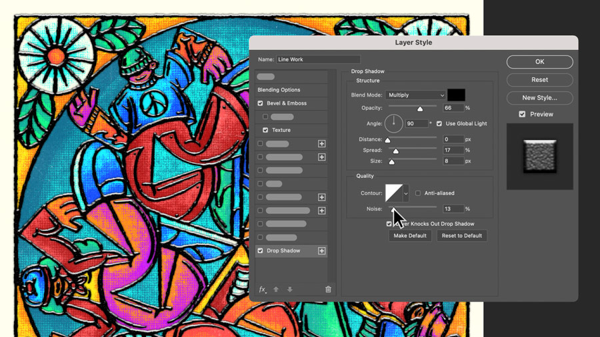The image size is (600, 337).
Task: Open the fx layer effects menu icon
Action: 262,289
